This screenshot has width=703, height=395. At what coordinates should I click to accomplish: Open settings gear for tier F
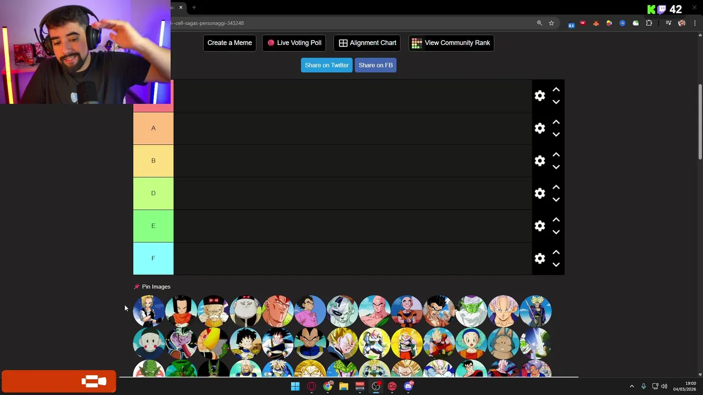[x=540, y=258]
